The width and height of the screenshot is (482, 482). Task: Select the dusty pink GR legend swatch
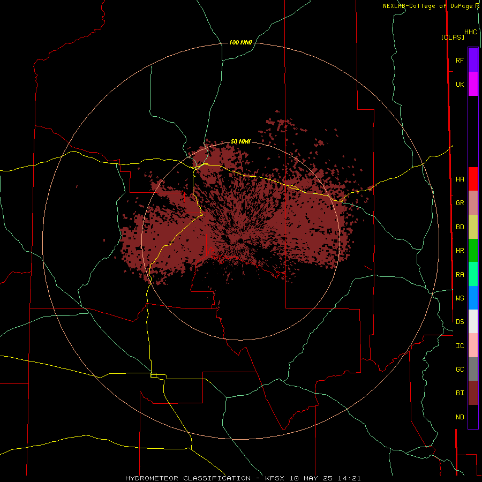pyautogui.click(x=473, y=203)
